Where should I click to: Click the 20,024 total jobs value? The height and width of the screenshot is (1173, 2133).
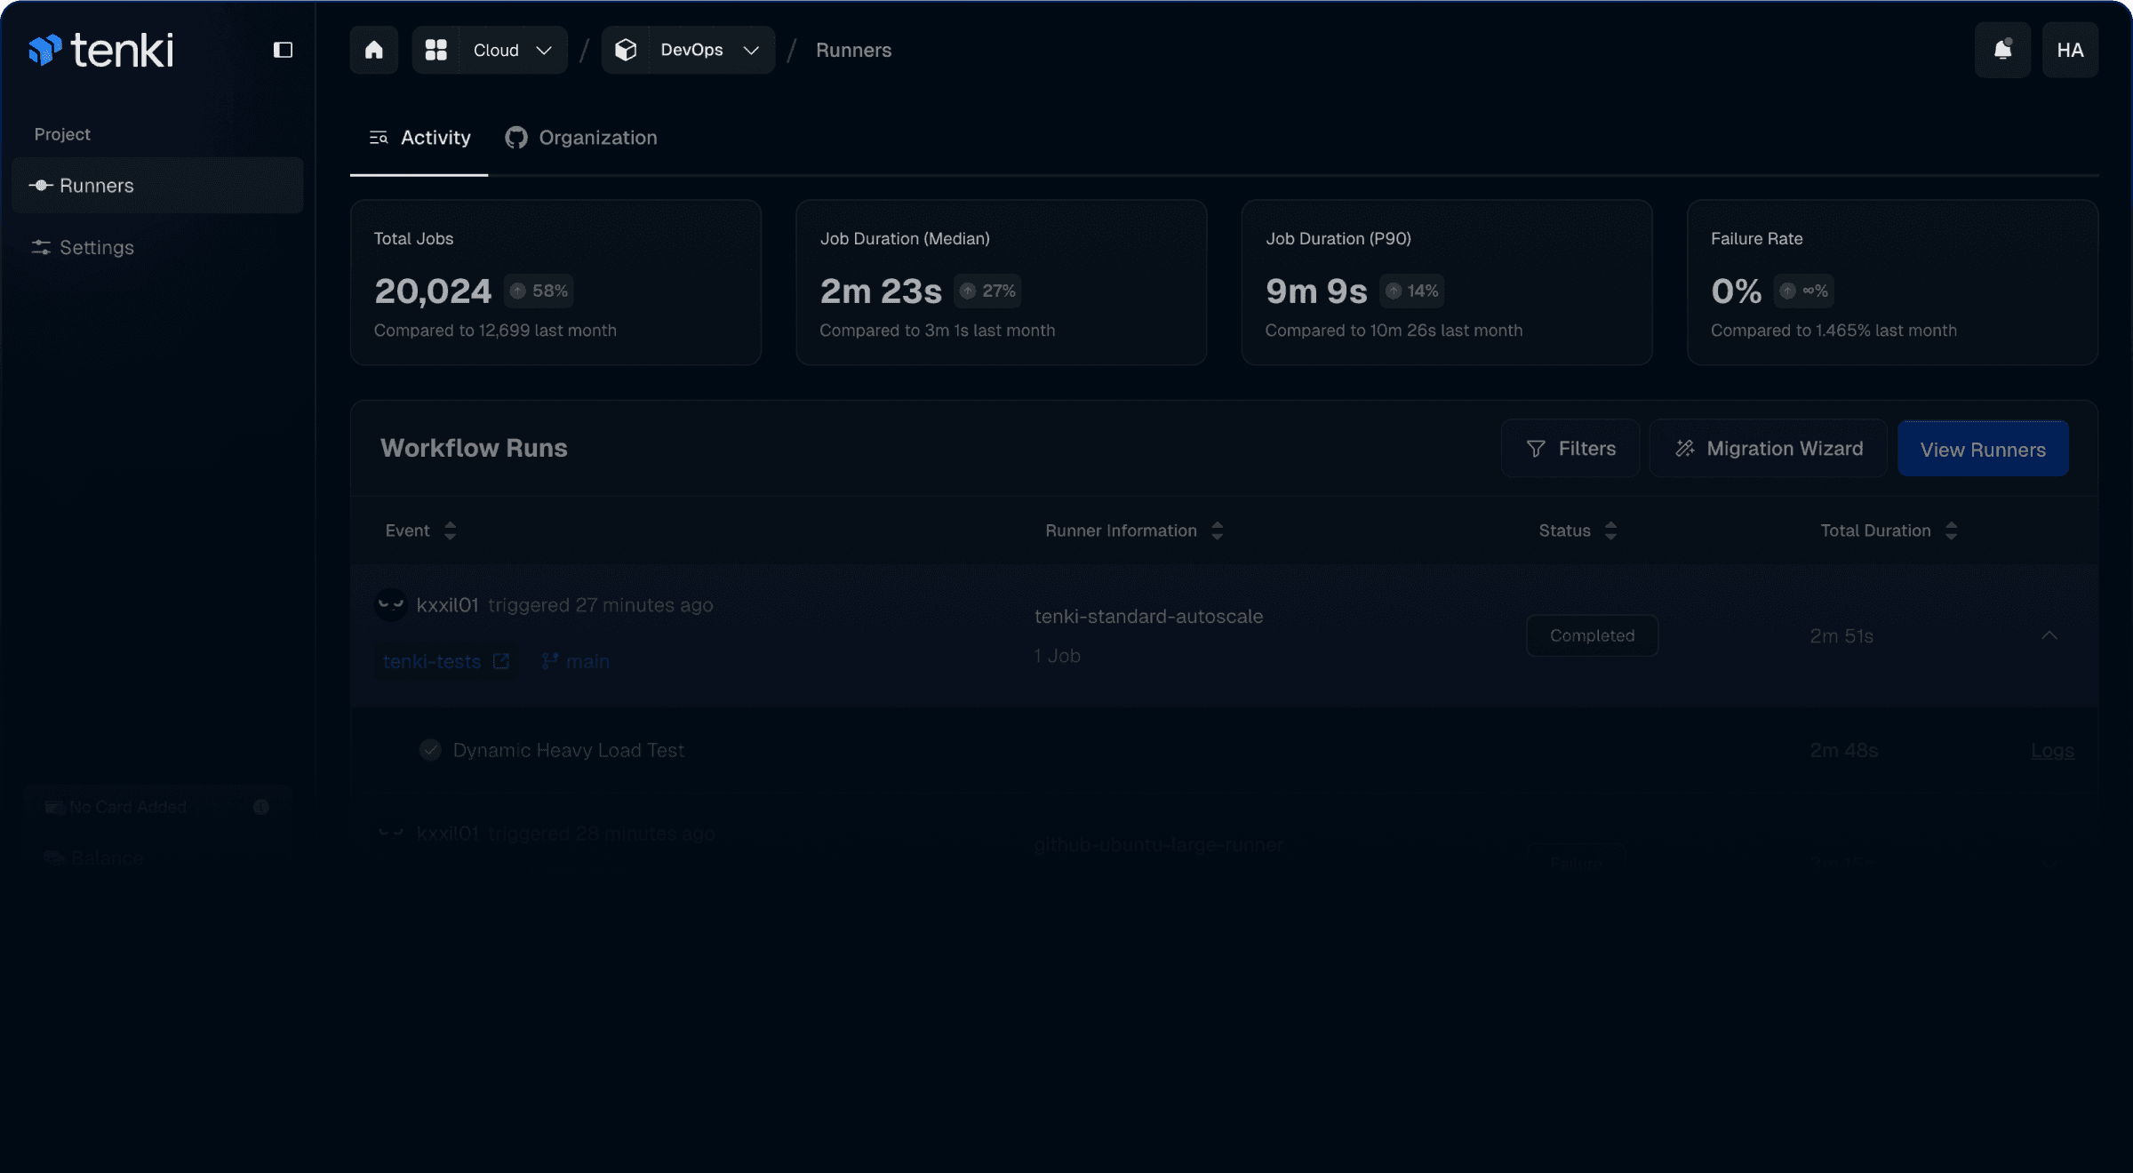[433, 291]
